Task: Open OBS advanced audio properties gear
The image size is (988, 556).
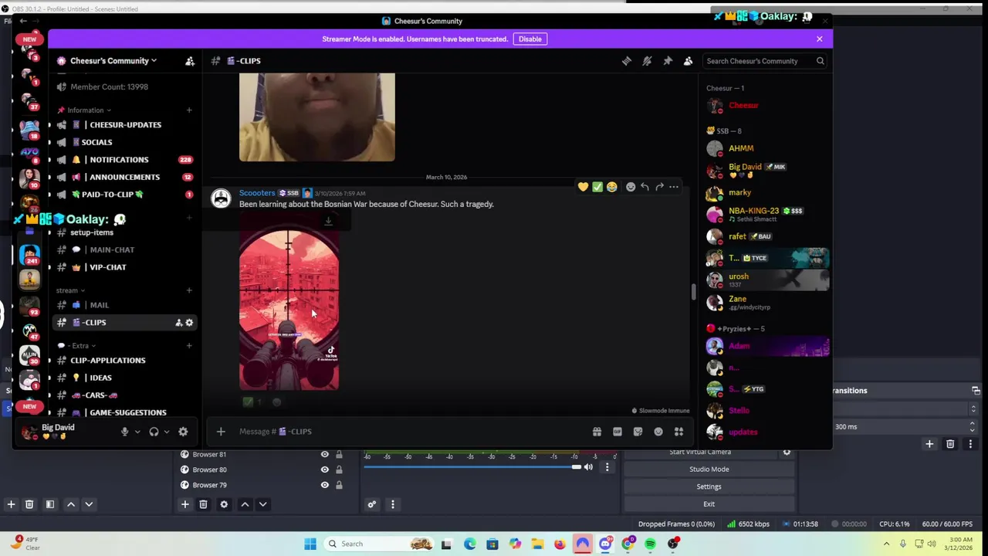Action: tap(372, 504)
